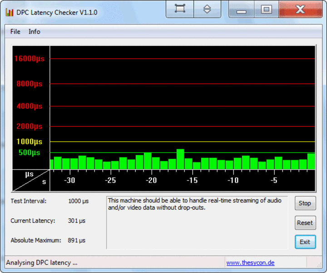Screen dimensions: 327x273
Task: Open the Info menu
Action: tap(34, 31)
